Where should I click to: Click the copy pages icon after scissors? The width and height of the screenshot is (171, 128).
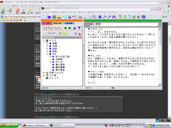[x=90, y=17]
